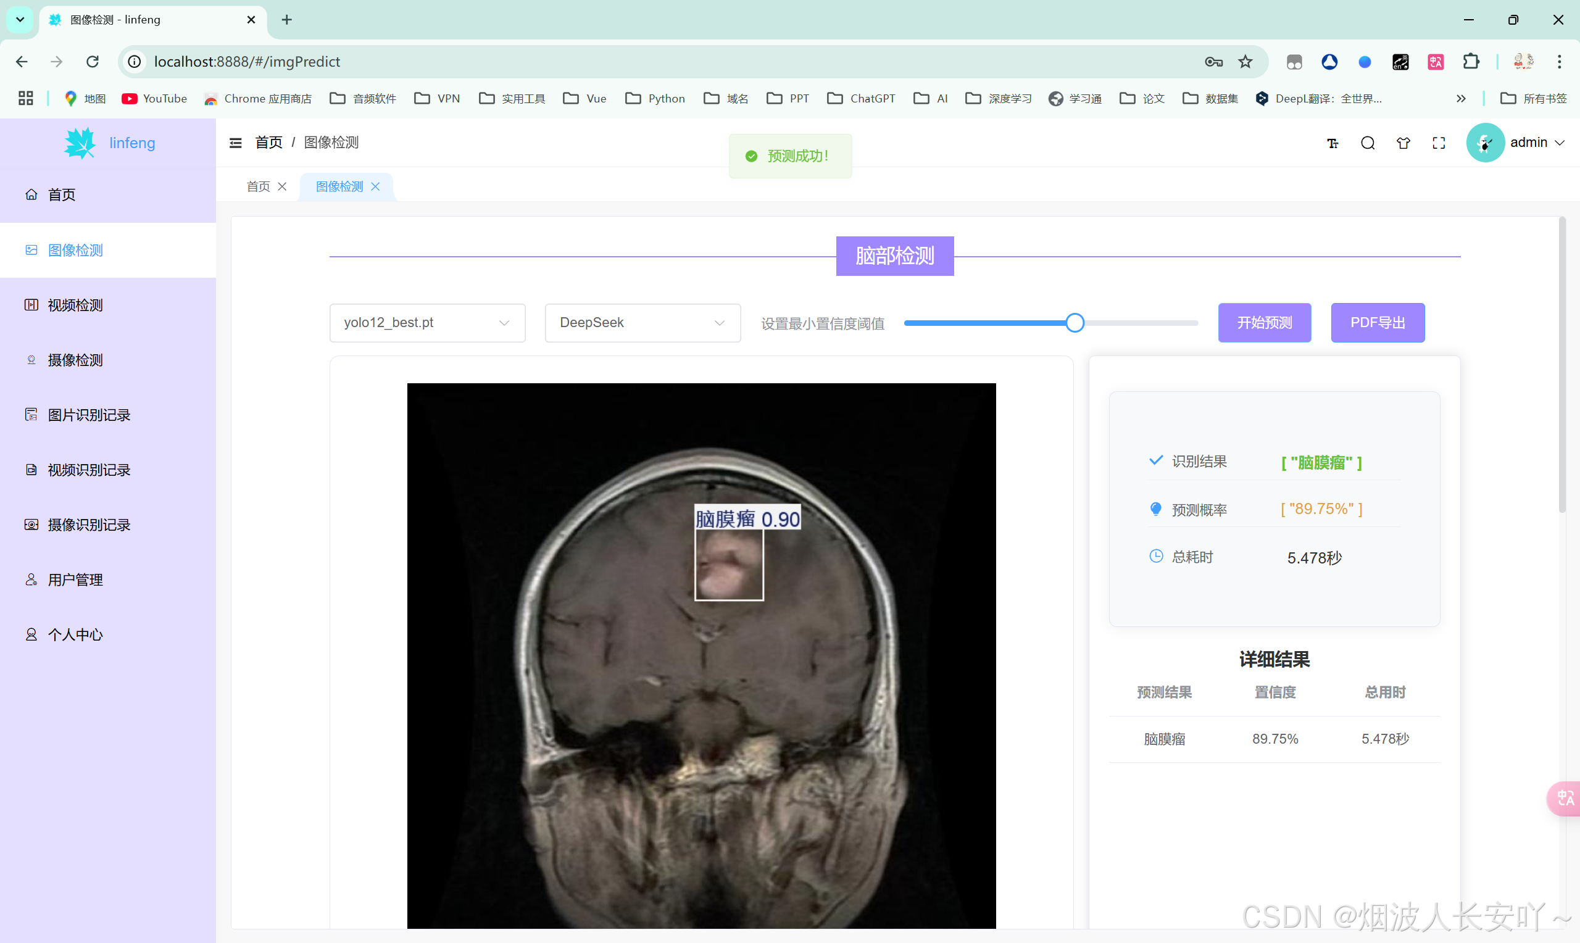Close the 图像检测 page tab

click(x=375, y=186)
